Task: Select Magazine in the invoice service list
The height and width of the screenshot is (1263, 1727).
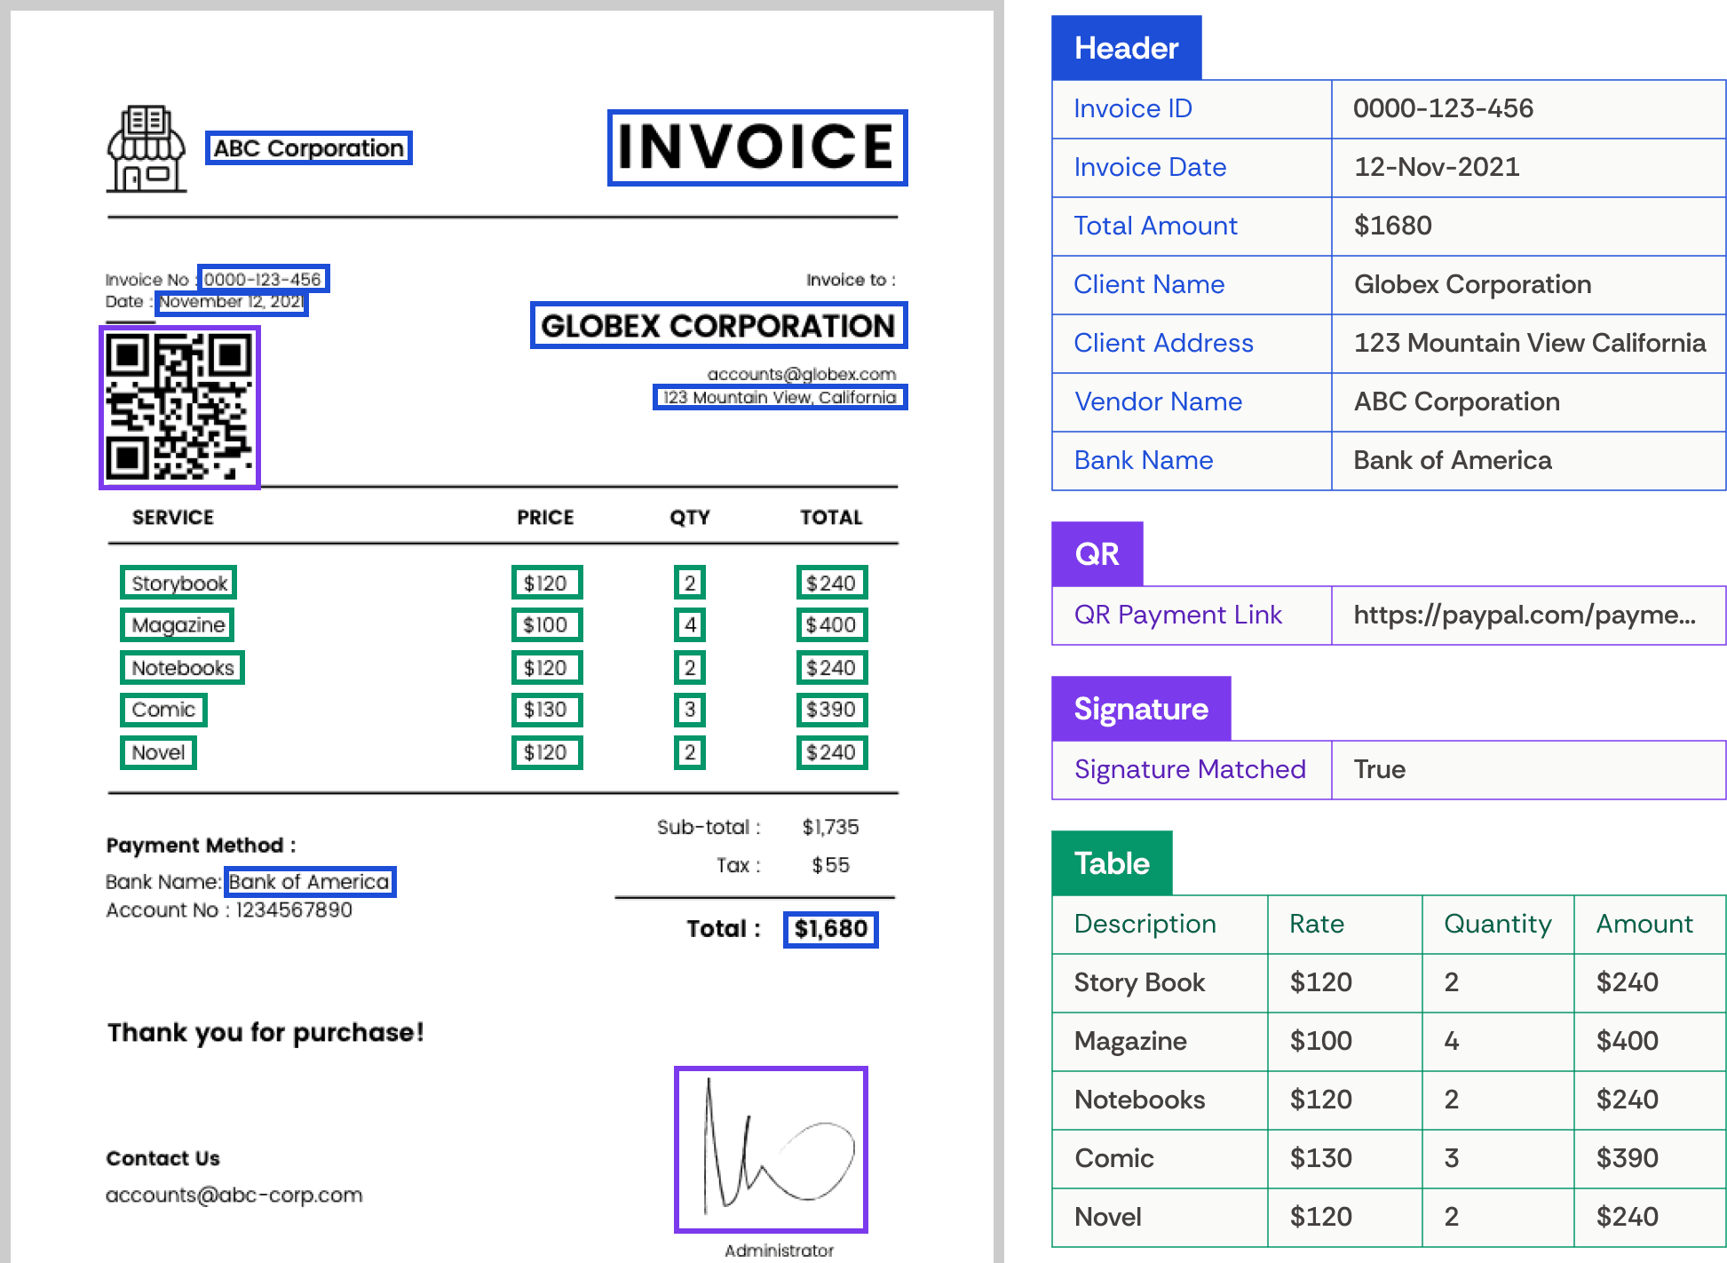Action: pos(178,625)
